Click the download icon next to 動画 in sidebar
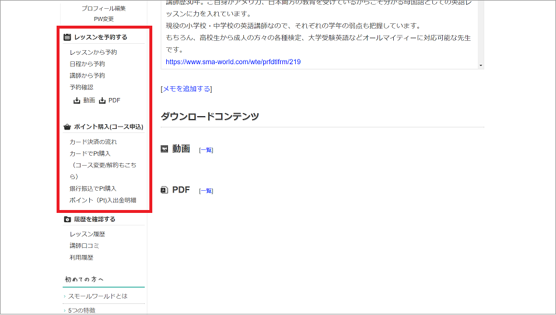The width and height of the screenshot is (556, 315). pos(76,101)
